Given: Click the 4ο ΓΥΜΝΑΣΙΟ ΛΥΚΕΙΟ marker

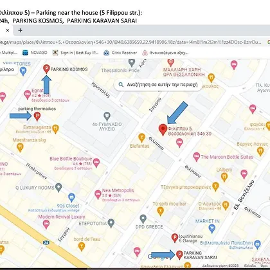Looking at the screenshot, I should (107, 116).
